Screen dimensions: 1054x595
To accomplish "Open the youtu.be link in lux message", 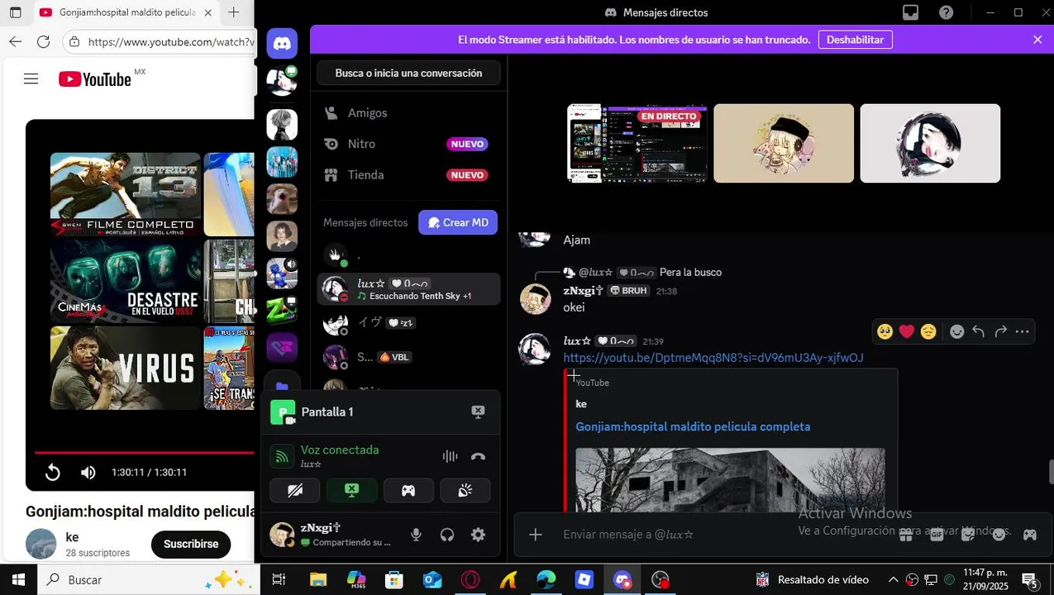I will pyautogui.click(x=713, y=358).
